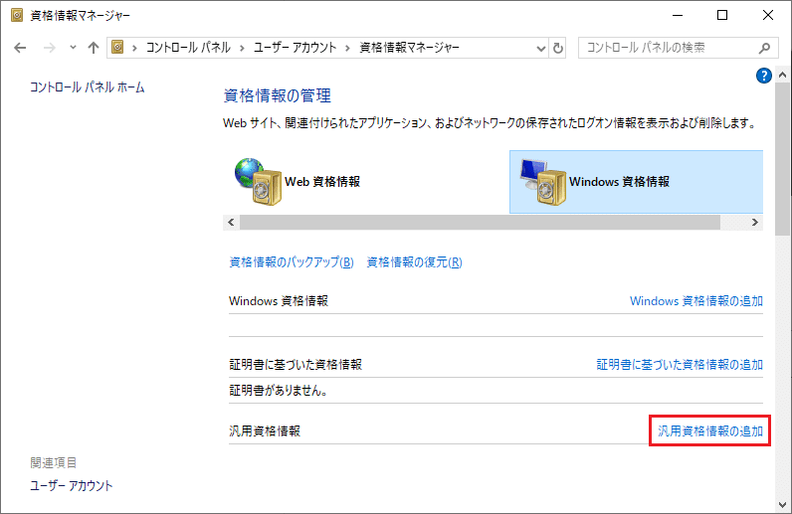Click the 資格情報の管理 heading
This screenshot has height=514, width=792.
[x=278, y=95]
